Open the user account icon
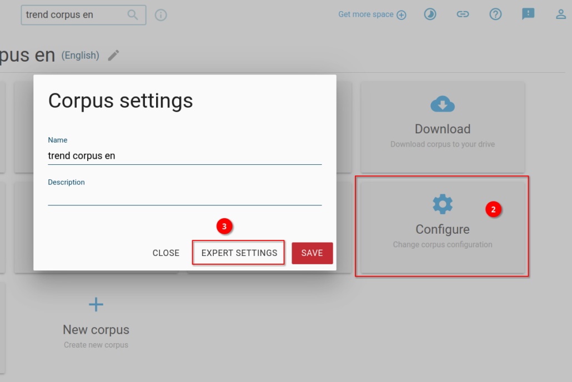Image resolution: width=572 pixels, height=382 pixels. point(561,14)
